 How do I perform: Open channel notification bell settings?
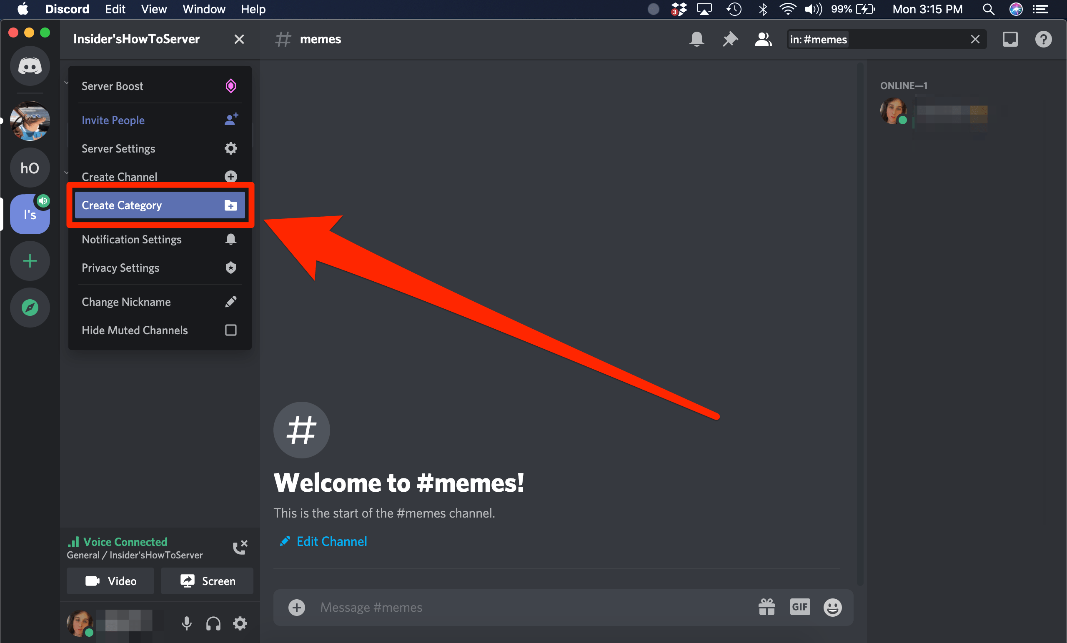696,40
